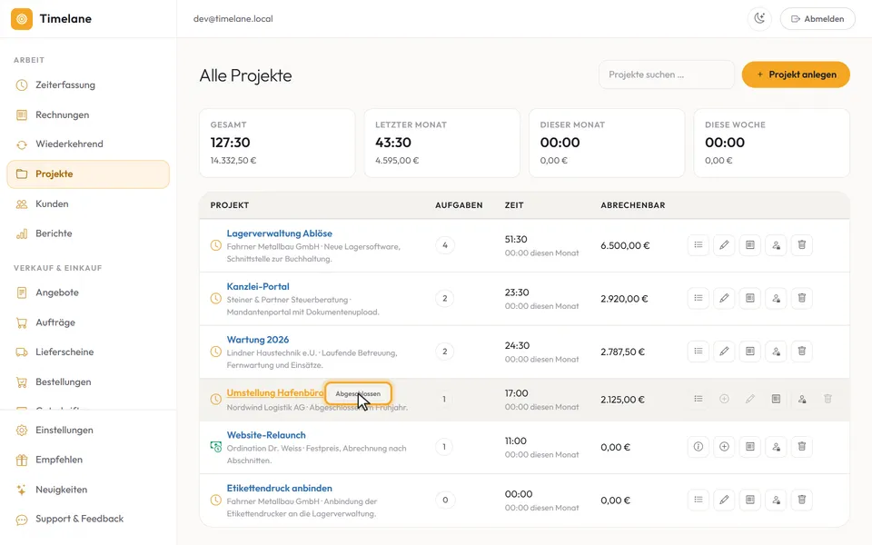Open the Kanzlei-Portal project link
Image resolution: width=872 pixels, height=545 pixels.
click(258, 286)
